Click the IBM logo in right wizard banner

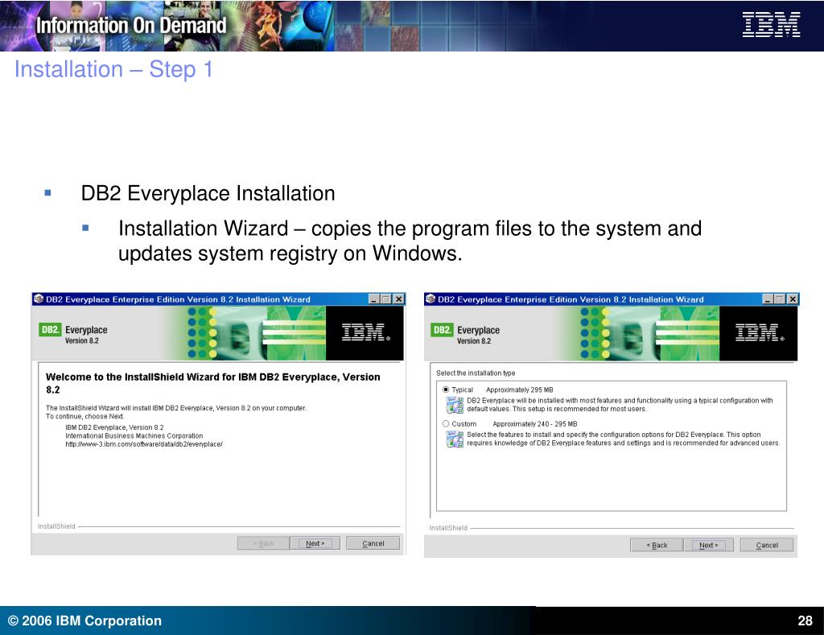tap(760, 332)
